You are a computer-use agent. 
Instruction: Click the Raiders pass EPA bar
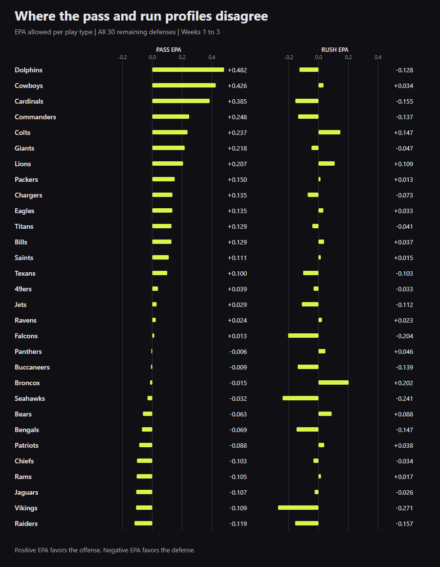tap(143, 523)
